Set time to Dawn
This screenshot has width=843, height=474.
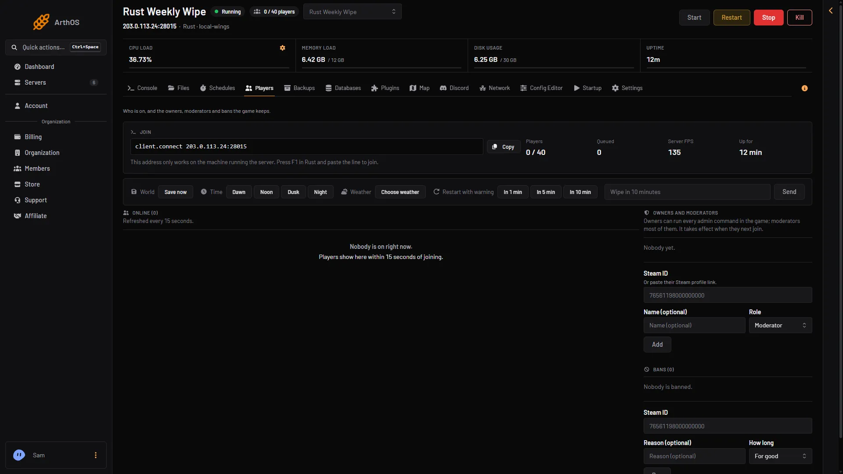click(x=239, y=192)
